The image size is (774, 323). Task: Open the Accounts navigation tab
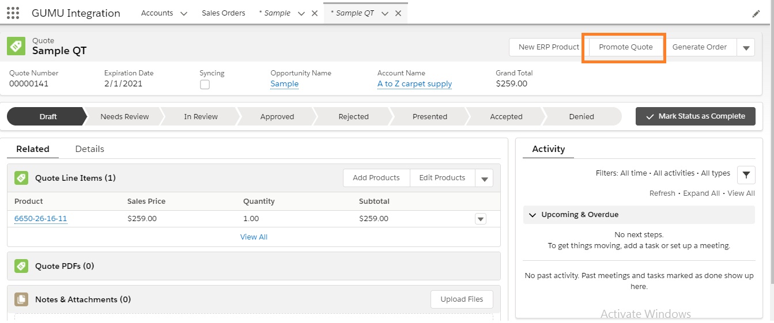click(157, 13)
